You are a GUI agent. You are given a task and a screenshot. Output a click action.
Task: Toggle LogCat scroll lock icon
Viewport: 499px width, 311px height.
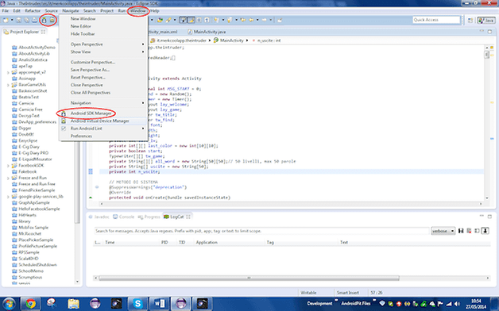click(485, 231)
